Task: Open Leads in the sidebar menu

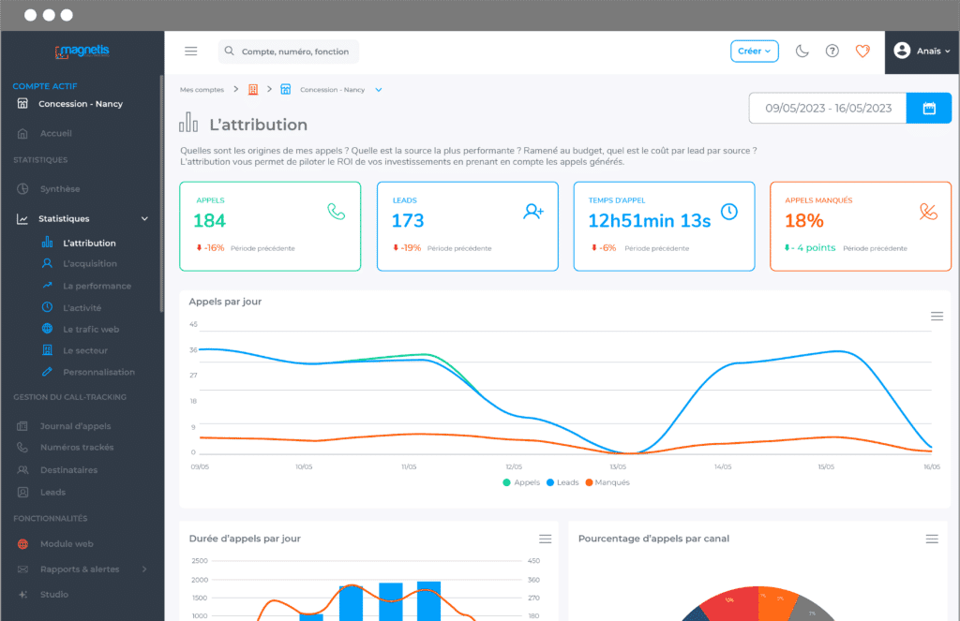Action: pos(52,492)
